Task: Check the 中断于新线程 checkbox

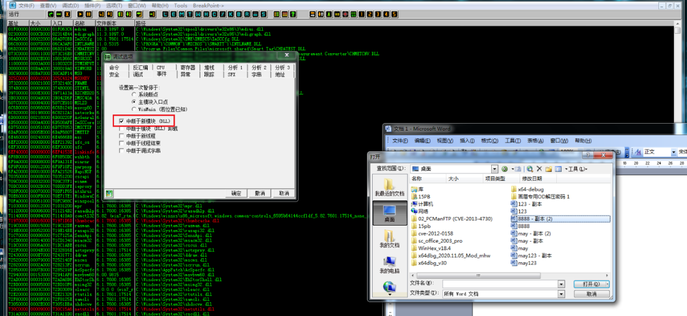Action: click(121, 136)
